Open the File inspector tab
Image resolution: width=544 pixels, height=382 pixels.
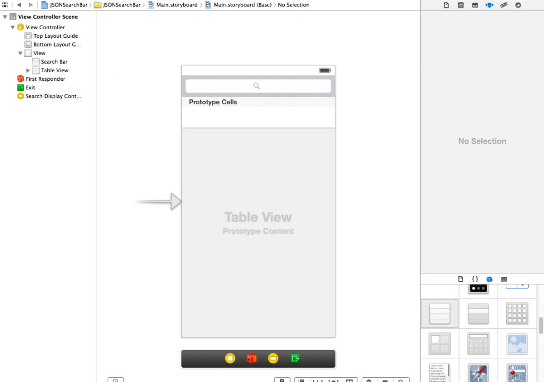tap(446, 5)
